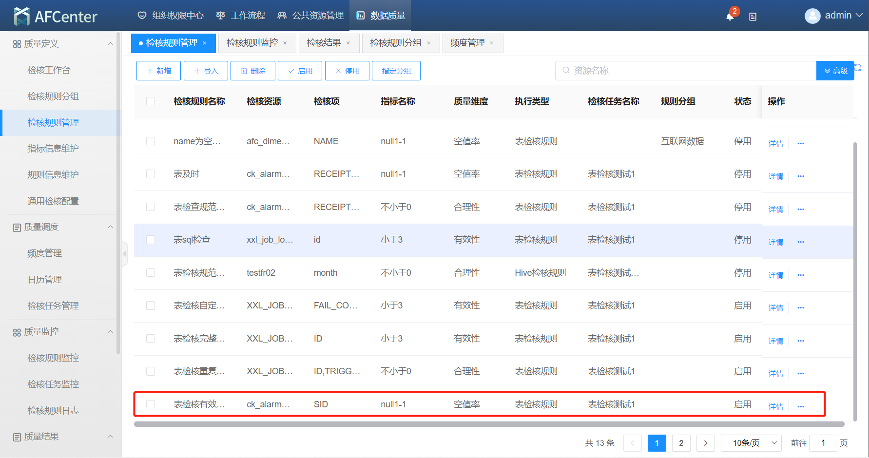Click the refresh icon next to 高级

[858, 68]
